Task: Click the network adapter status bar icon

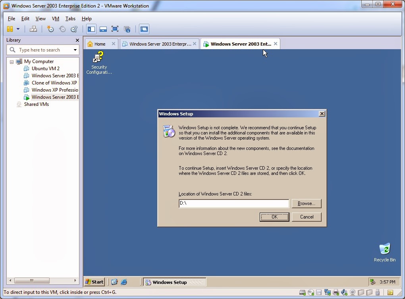Action: 328,292
